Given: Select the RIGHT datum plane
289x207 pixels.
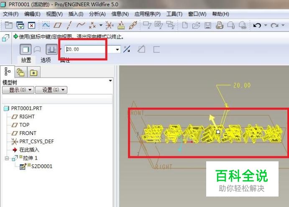Looking at the screenshot, I should [x=23, y=116].
